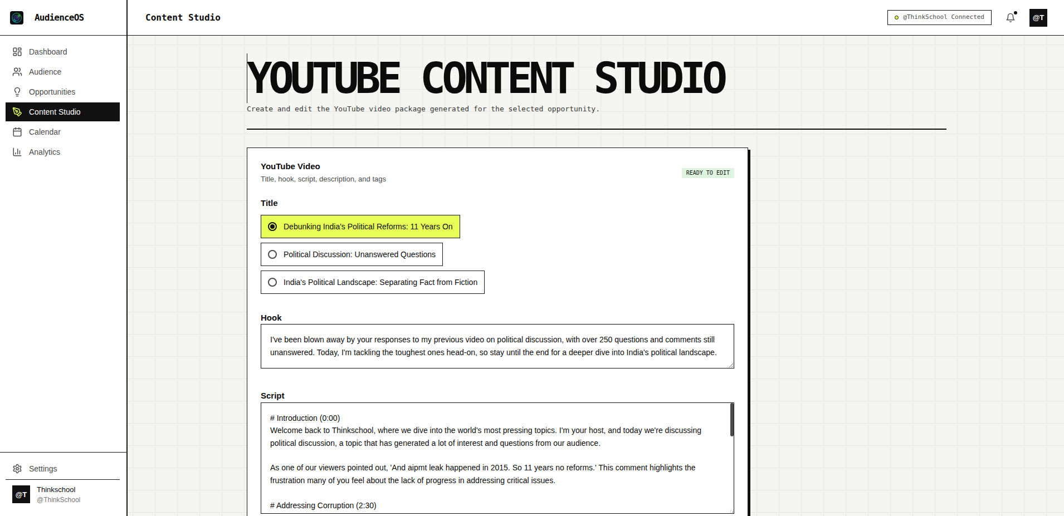1064x516 pixels.
Task: Open Analytics page
Action: (x=62, y=152)
